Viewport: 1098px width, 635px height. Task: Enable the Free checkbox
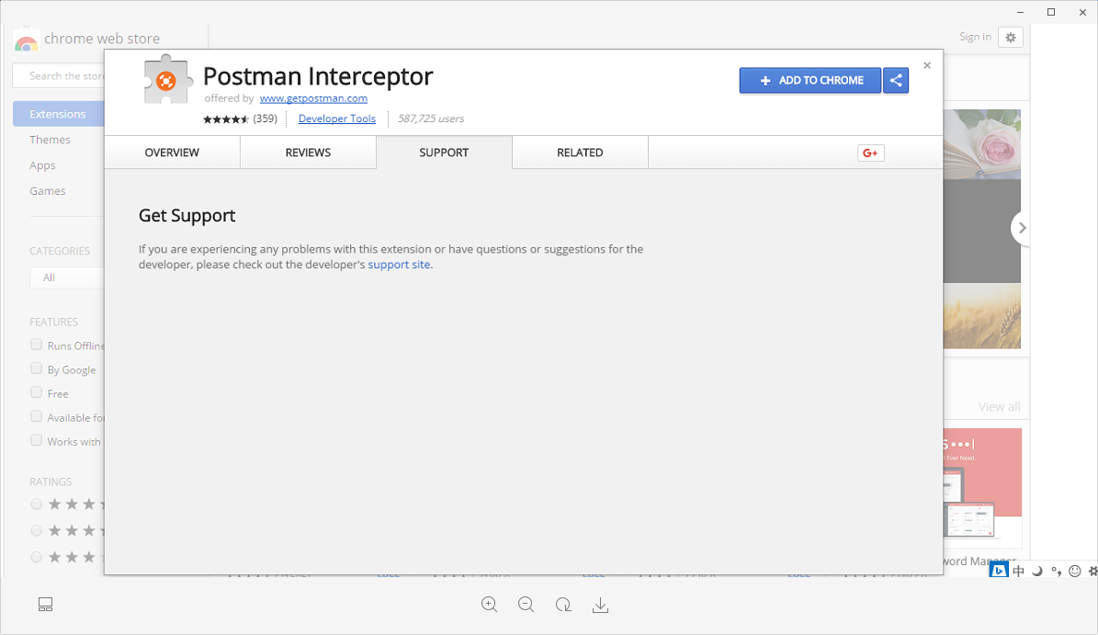tap(37, 392)
